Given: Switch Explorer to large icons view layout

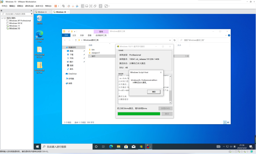Looking at the screenshot, I should (228, 122).
